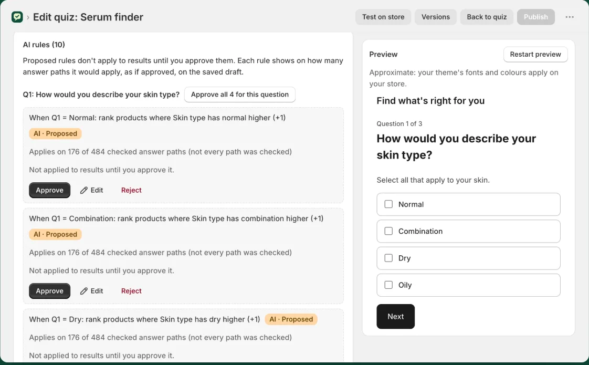Click the 'AI rules (10)' heading

pos(44,45)
